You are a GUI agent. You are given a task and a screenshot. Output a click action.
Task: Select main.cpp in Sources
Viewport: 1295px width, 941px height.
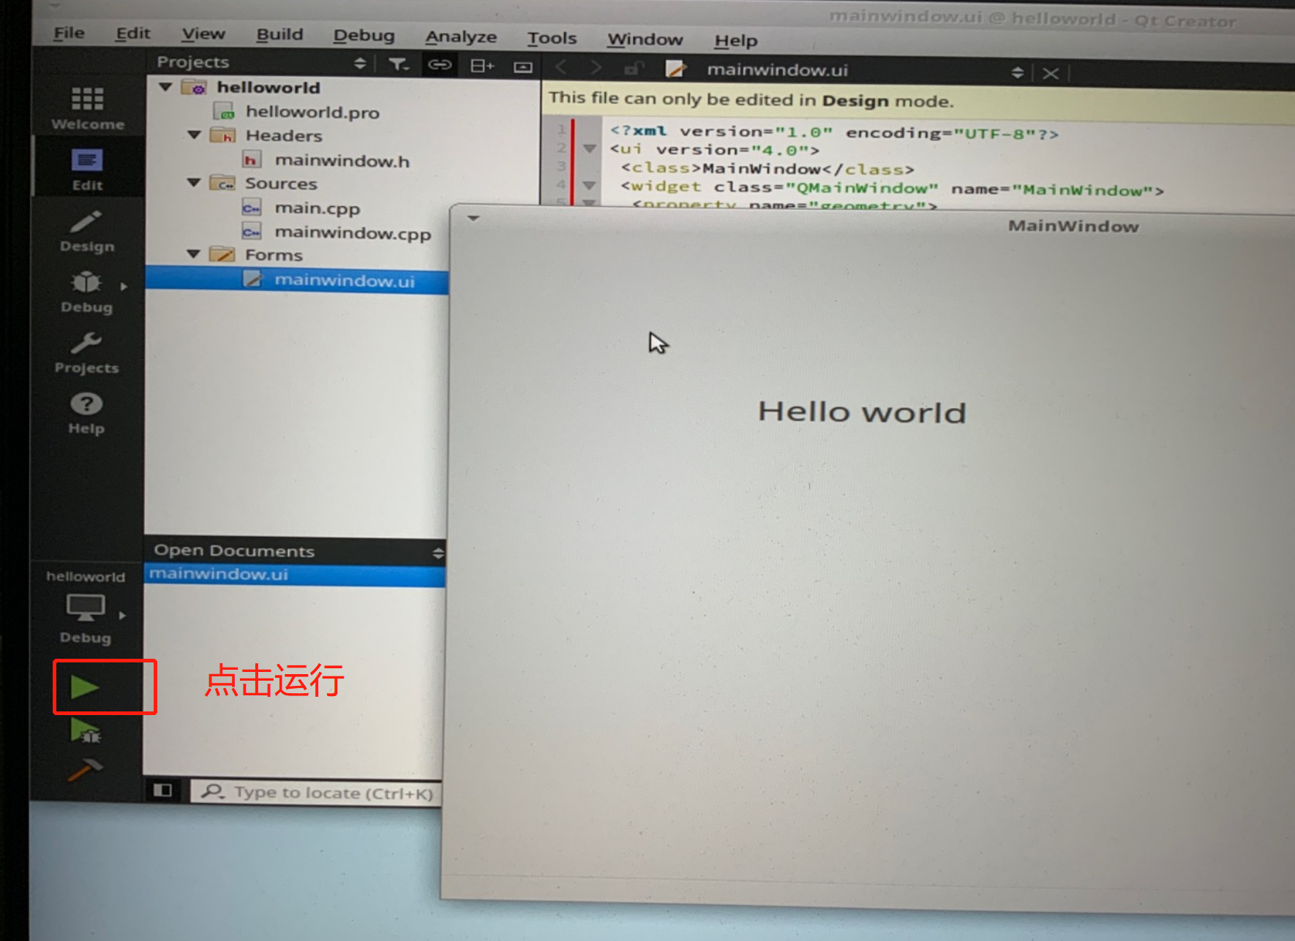click(317, 208)
